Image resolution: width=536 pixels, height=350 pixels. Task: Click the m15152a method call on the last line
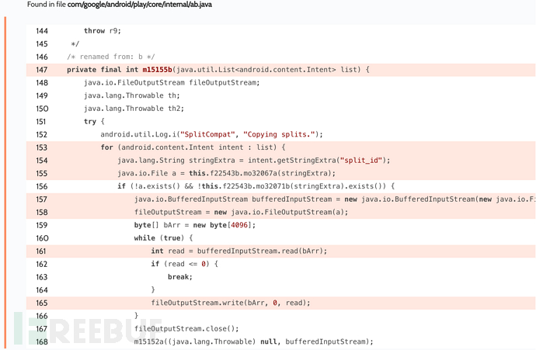pos(152,341)
